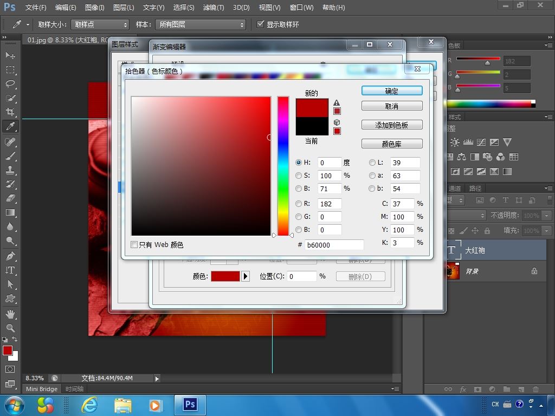Viewport: 555px width, 416px height.
Task: Select the S saturation radio button
Action: (x=299, y=175)
